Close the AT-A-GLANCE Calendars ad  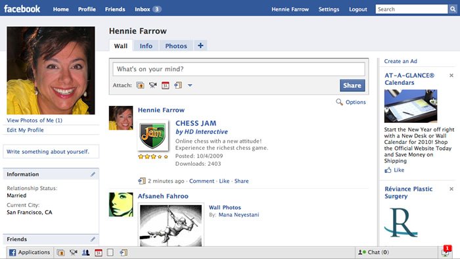451,76
